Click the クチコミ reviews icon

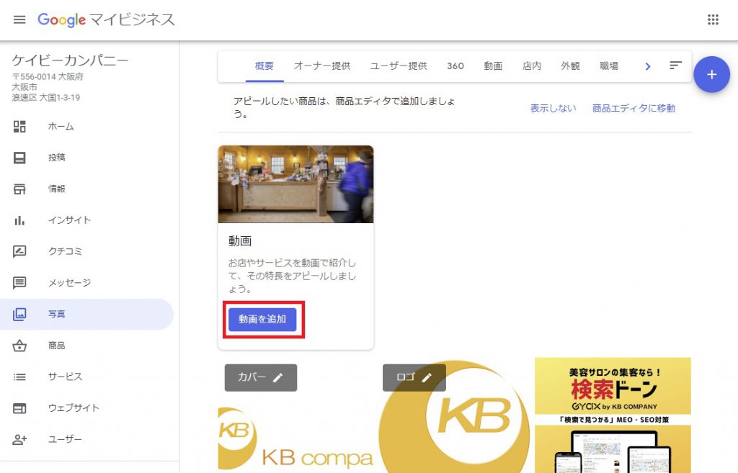(x=19, y=251)
